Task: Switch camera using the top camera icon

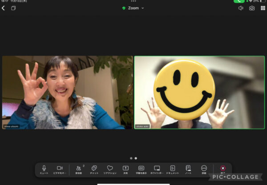Action: pyautogui.click(x=252, y=8)
